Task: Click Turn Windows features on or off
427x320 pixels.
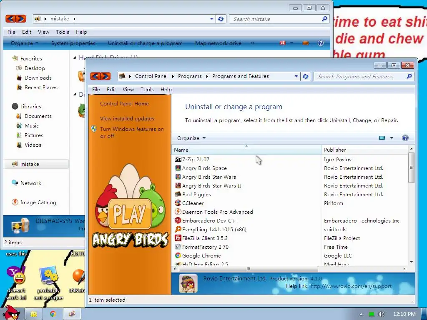Action: click(x=132, y=132)
